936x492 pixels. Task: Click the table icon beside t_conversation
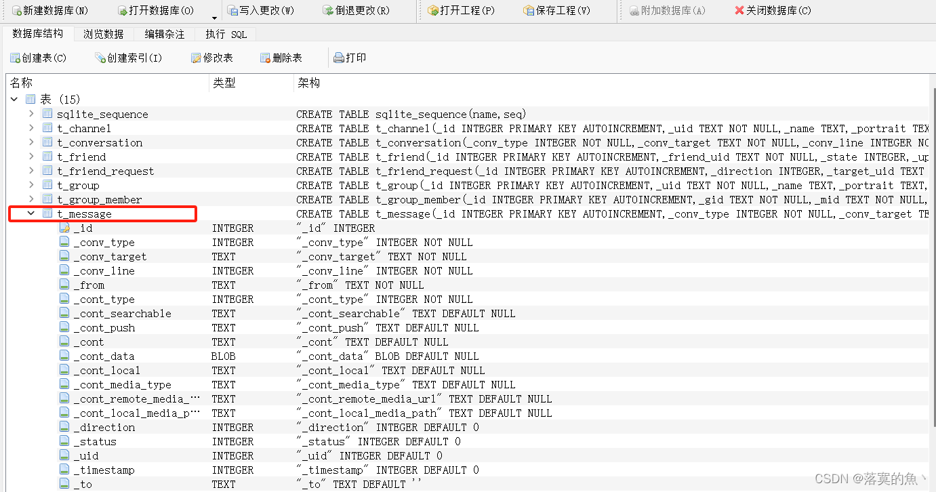pyautogui.click(x=47, y=142)
